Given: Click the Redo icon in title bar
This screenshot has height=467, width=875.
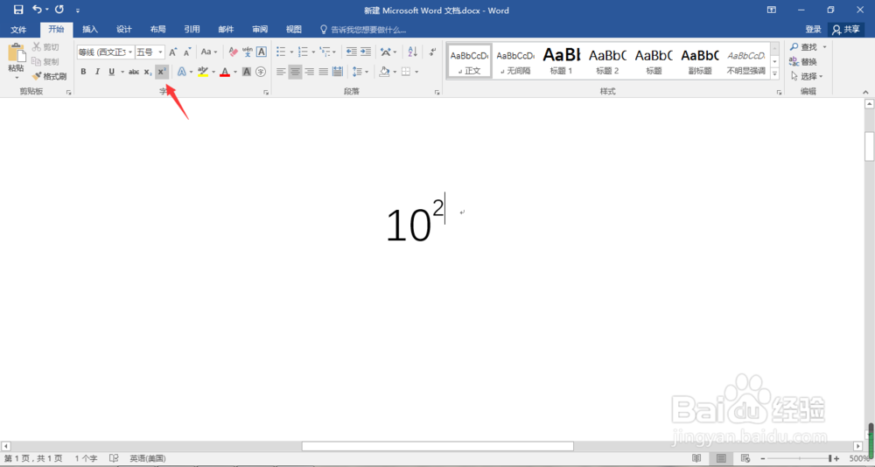Looking at the screenshot, I should [x=59, y=10].
